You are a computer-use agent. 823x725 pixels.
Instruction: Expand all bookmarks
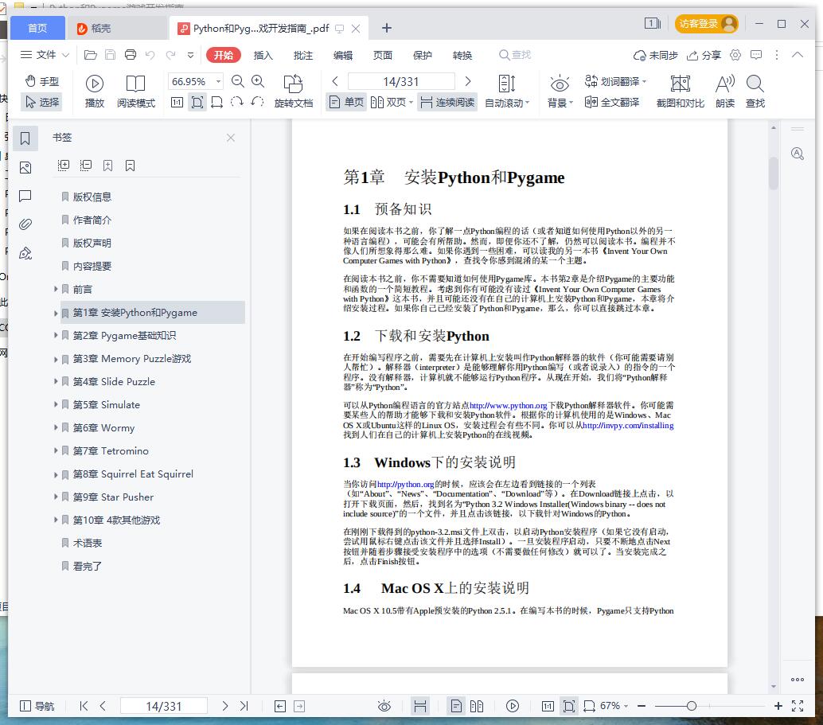point(63,166)
